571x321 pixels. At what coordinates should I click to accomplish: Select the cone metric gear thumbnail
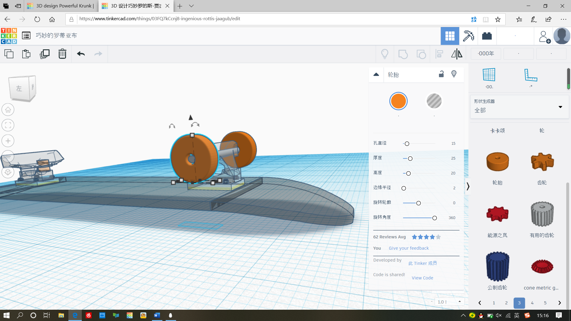pyautogui.click(x=542, y=266)
